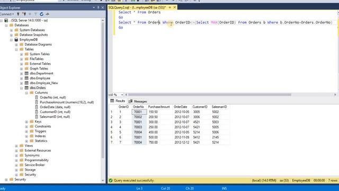Select the Statistics folder under dbo.Orders
339x191 pixels.
(41, 141)
